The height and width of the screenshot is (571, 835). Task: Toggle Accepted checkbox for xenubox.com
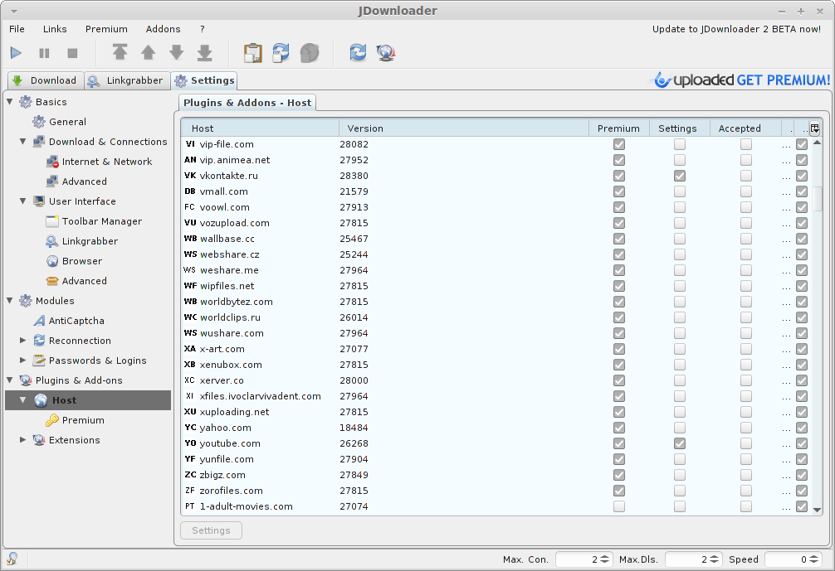tap(746, 365)
